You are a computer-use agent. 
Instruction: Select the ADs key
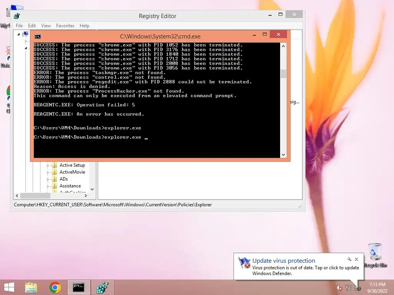pos(63,179)
